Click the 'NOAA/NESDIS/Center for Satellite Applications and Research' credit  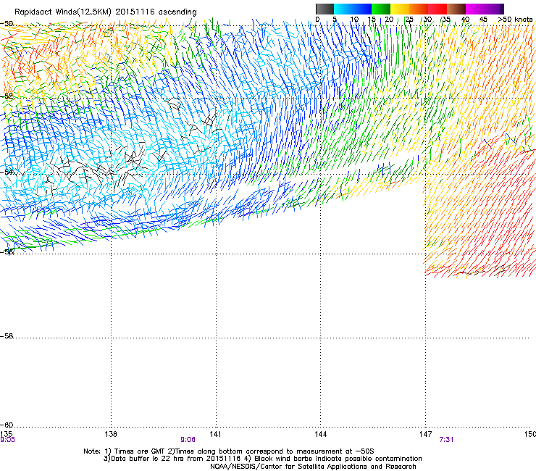click(x=313, y=467)
